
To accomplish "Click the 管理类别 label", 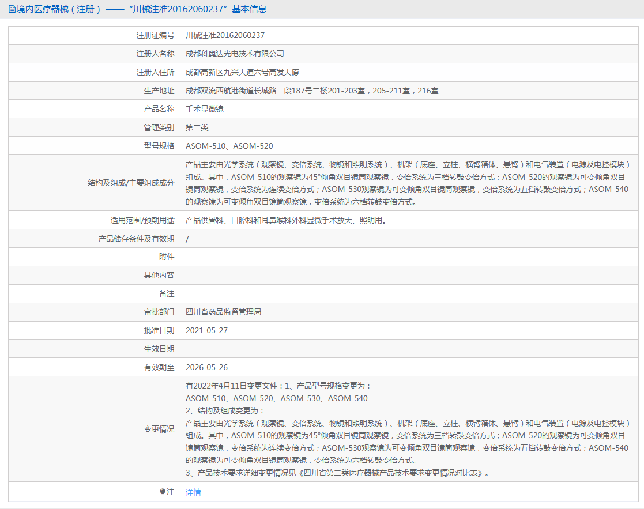I will pos(159,127).
